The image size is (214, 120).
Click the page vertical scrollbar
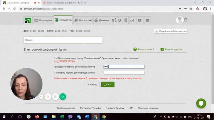(x=213, y=59)
